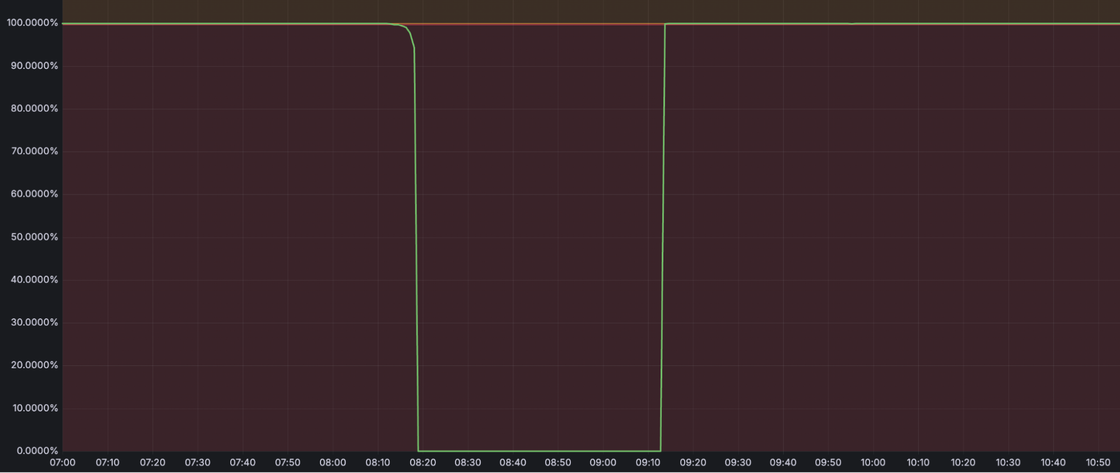Click the 60.0000% y-axis label
This screenshot has width=1120, height=473.
[x=34, y=193]
